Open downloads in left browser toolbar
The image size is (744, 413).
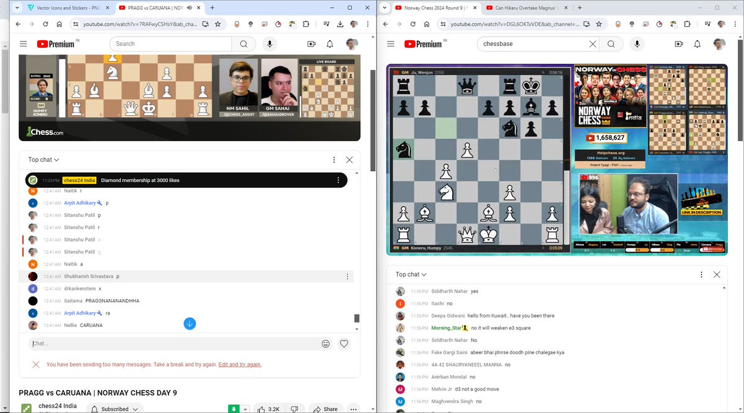point(340,24)
